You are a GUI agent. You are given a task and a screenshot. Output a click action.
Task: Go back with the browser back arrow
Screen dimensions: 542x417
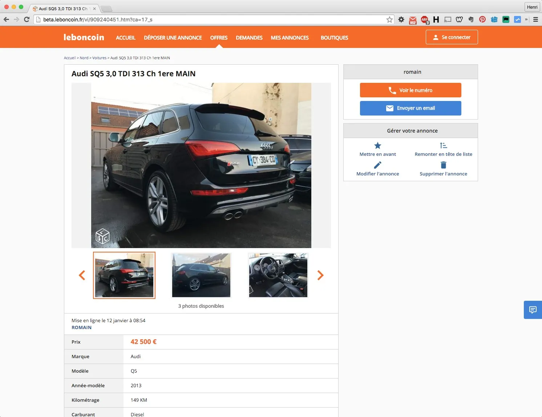6,20
